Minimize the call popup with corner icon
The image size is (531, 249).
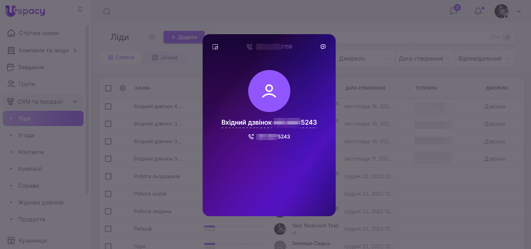(x=215, y=47)
